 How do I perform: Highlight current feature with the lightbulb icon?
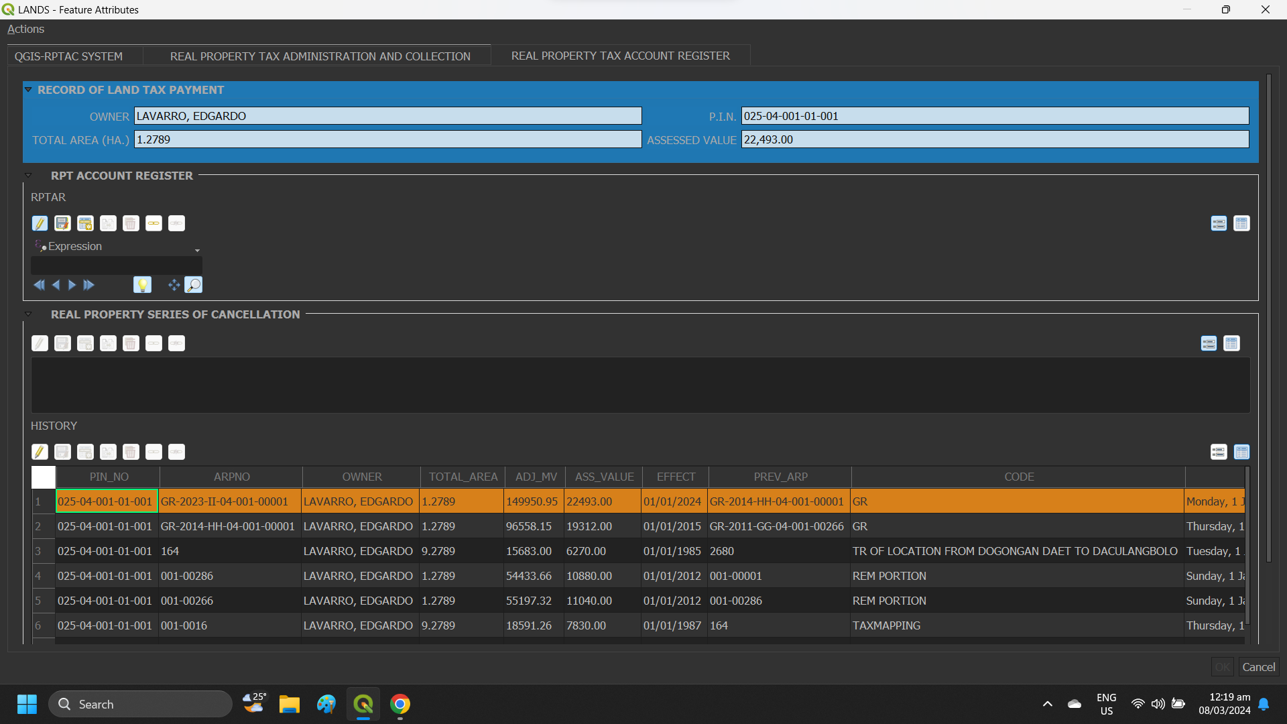(x=143, y=284)
